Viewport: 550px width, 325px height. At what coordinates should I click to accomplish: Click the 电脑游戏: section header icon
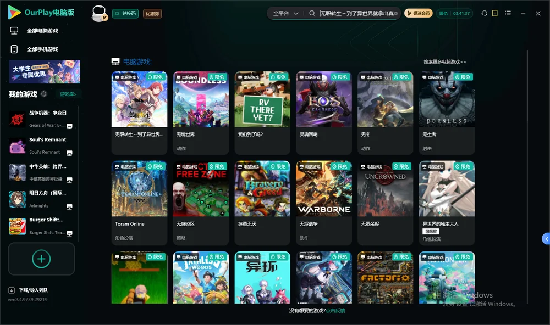click(x=116, y=61)
